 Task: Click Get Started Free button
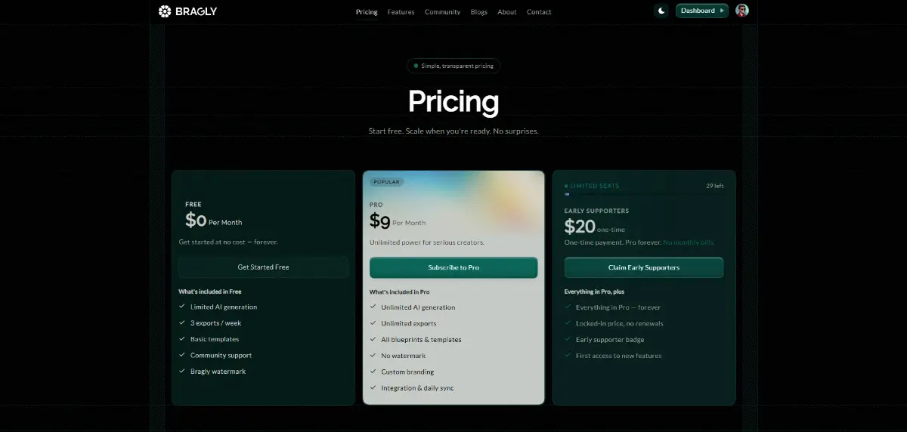click(263, 267)
